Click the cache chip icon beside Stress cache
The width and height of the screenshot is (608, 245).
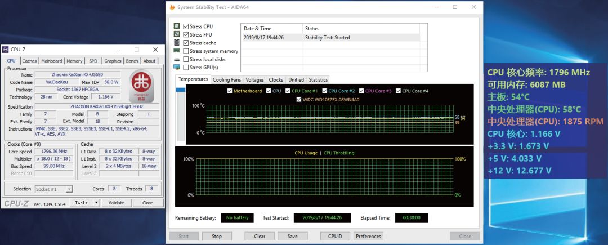point(177,43)
